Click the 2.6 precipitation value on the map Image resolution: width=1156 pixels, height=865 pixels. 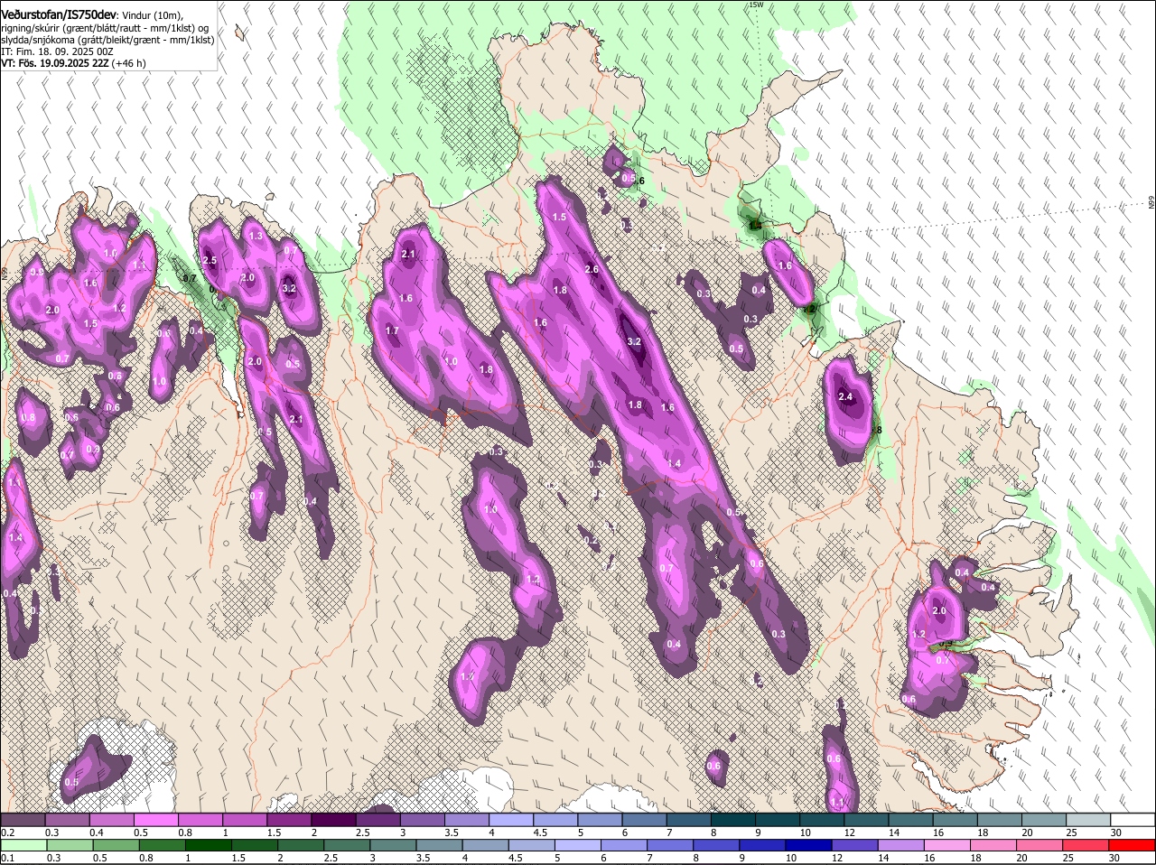tap(592, 269)
